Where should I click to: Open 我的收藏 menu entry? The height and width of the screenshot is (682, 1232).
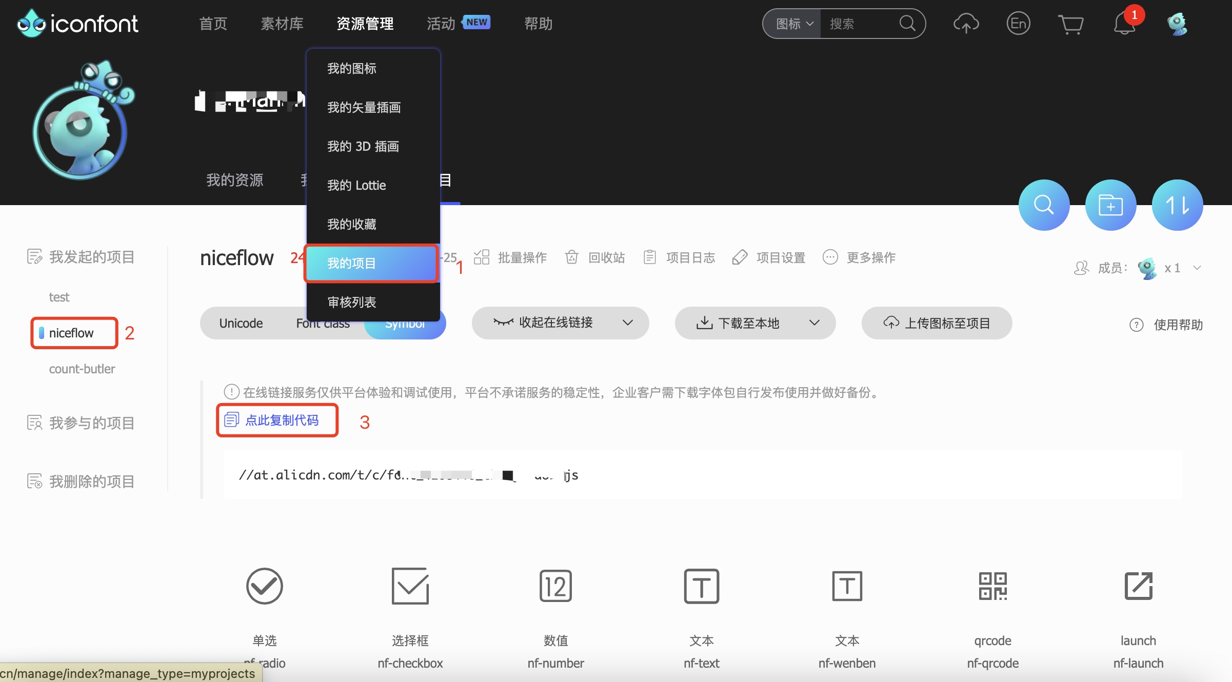pyautogui.click(x=352, y=224)
